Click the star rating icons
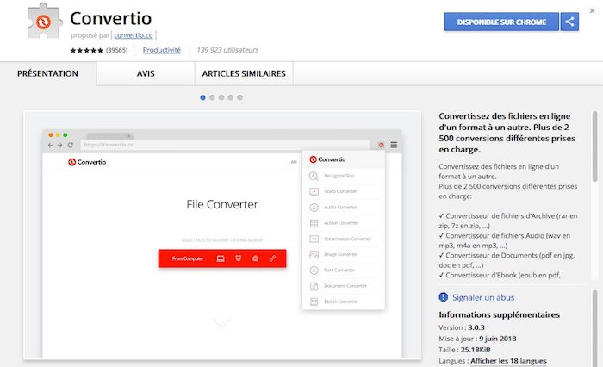Image resolution: width=603 pixels, height=367 pixels. [x=86, y=50]
